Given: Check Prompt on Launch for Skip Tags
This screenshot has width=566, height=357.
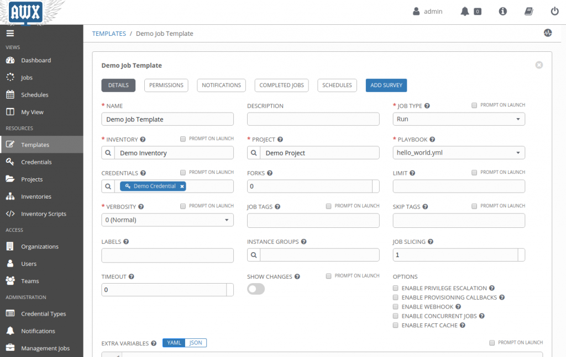Looking at the screenshot, I should click(x=474, y=206).
